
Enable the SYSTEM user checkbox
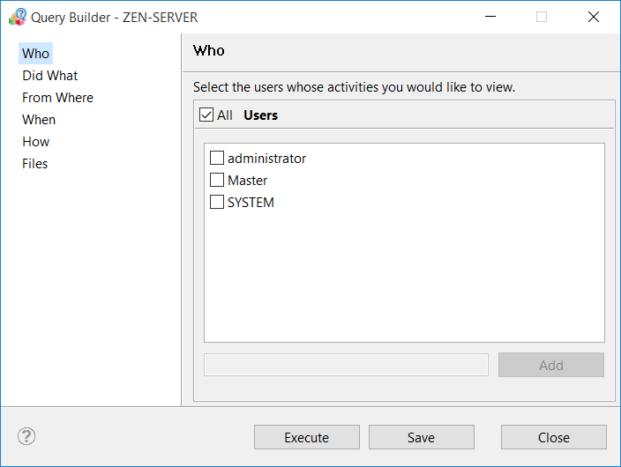tap(217, 203)
